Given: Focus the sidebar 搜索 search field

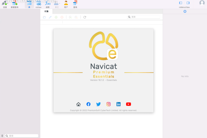Looking at the screenshot, I should point(21,136).
